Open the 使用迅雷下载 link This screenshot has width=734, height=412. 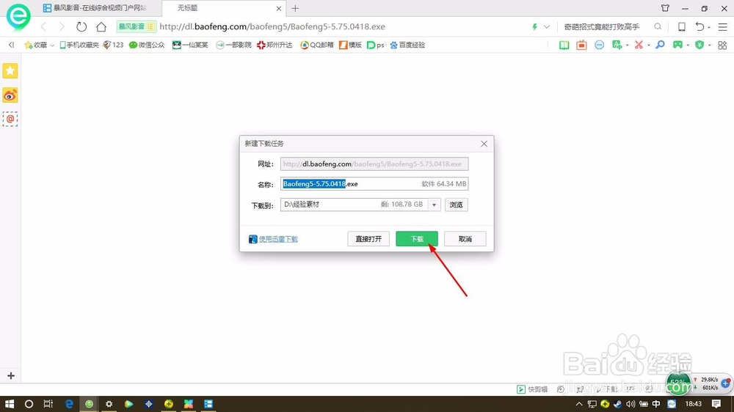(278, 239)
